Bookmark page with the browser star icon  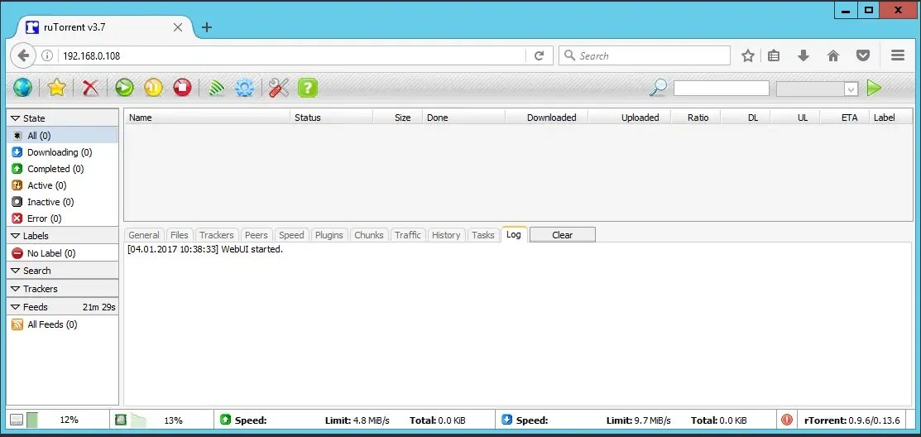[x=748, y=55]
